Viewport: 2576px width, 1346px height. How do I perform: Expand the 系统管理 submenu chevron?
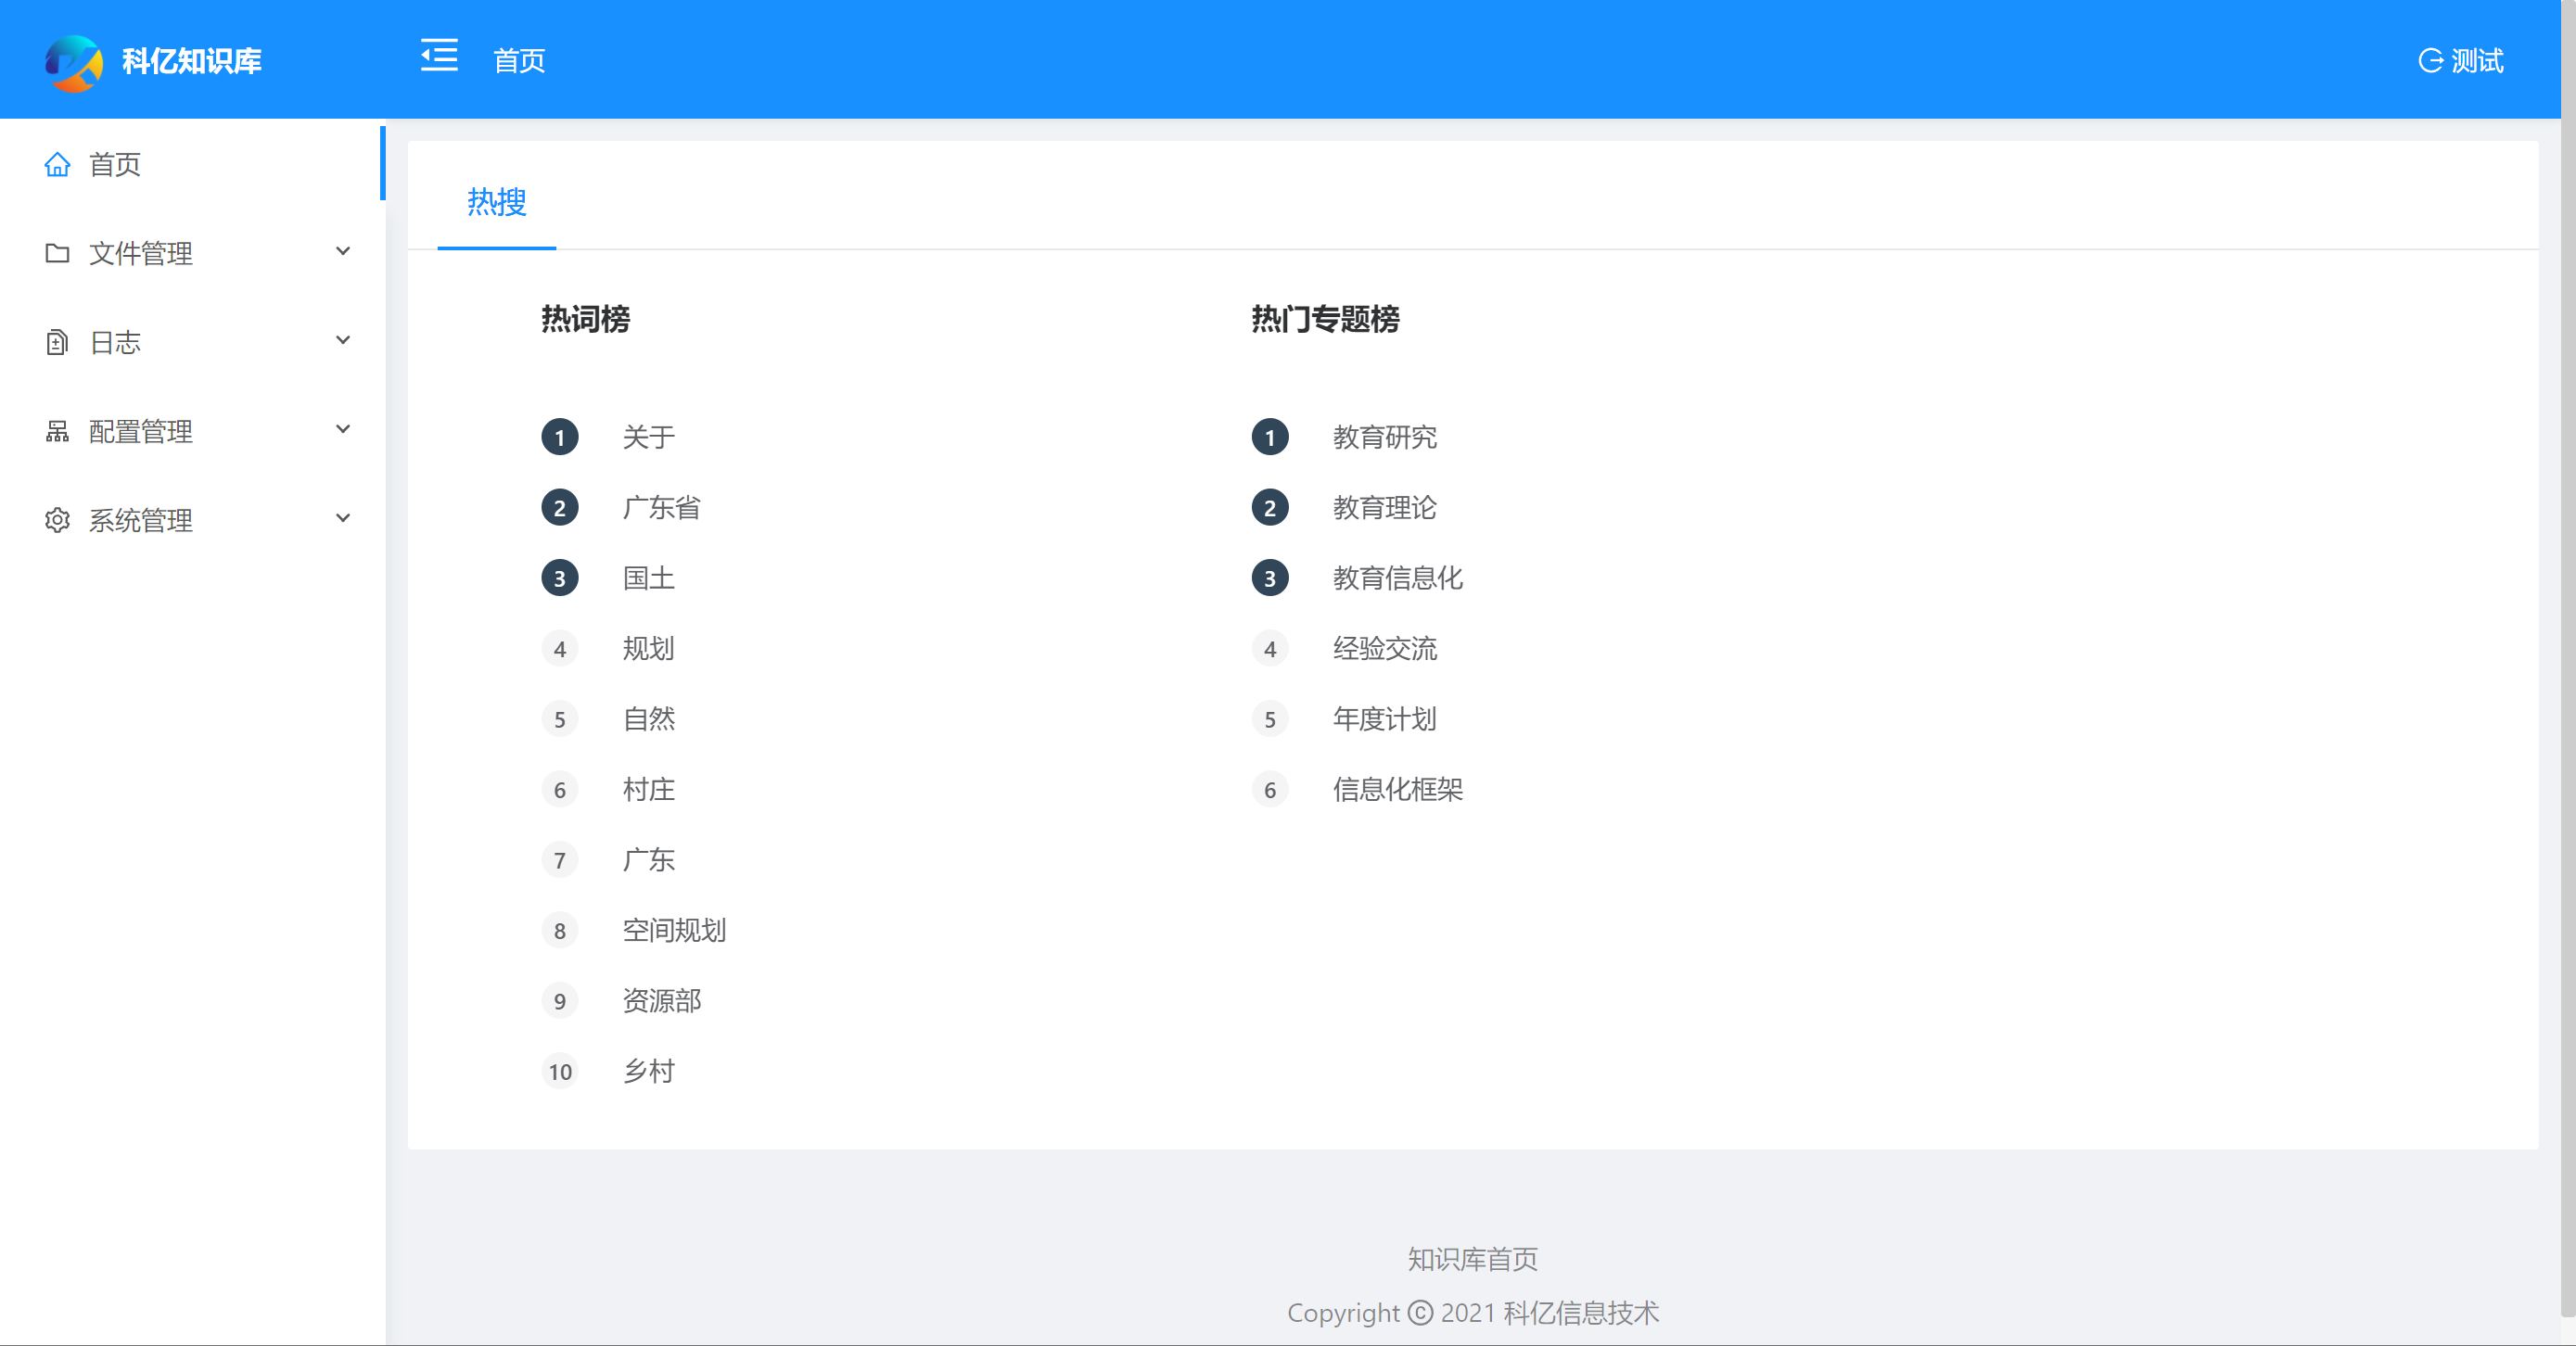(x=343, y=519)
